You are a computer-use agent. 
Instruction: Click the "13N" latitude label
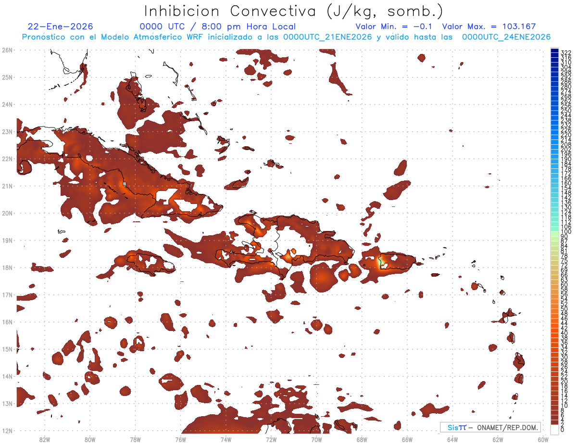(x=7, y=403)
